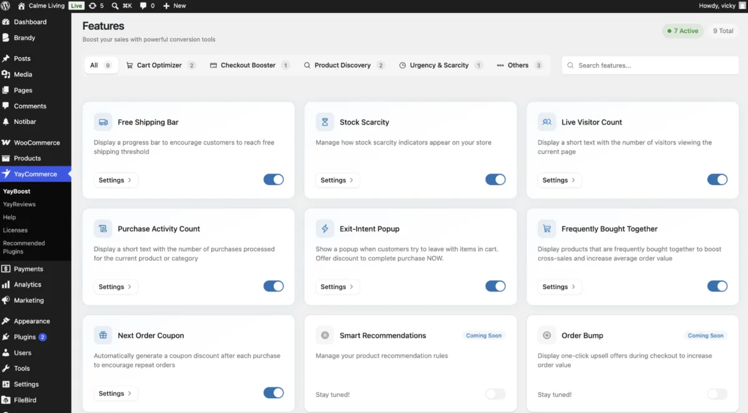Click the Frequently Bought Together cart icon

pos(547,229)
